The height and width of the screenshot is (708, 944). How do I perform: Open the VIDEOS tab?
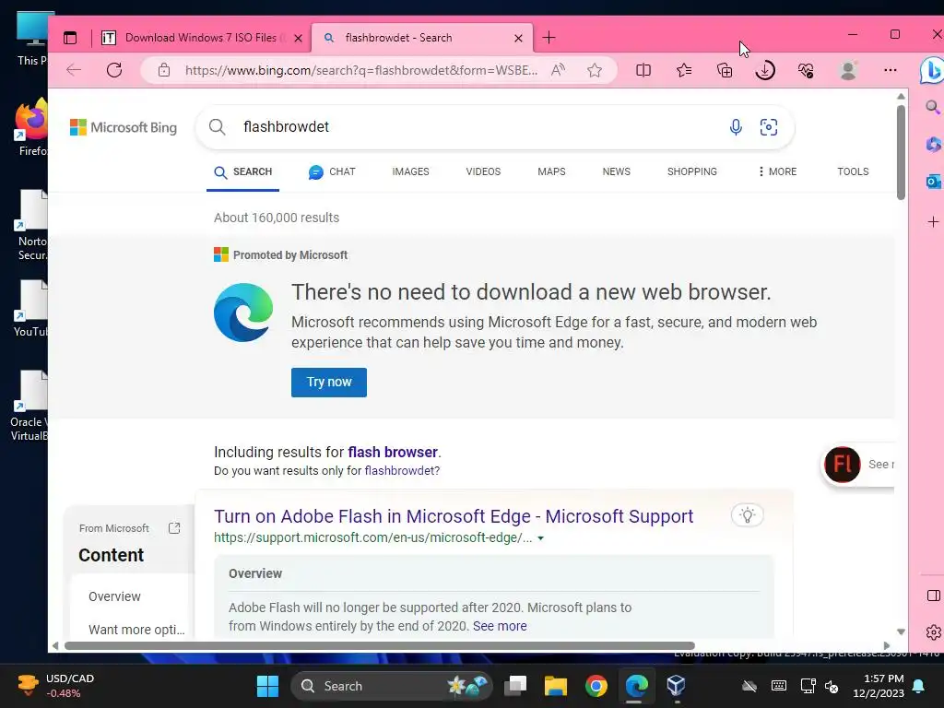pos(483,171)
